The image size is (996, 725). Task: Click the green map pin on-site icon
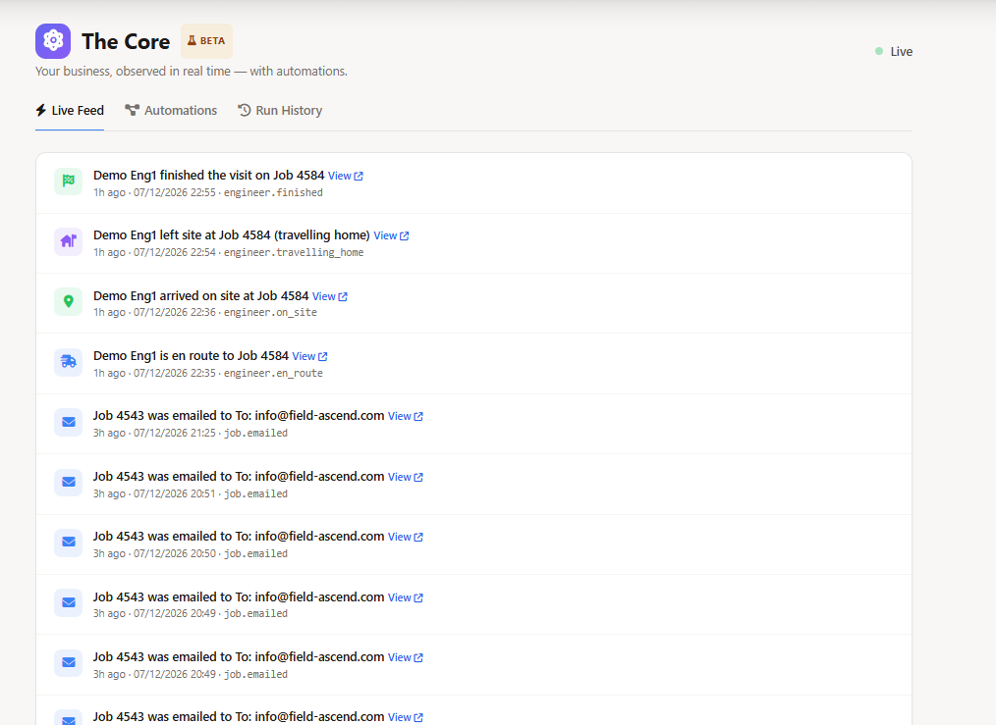[x=68, y=301]
